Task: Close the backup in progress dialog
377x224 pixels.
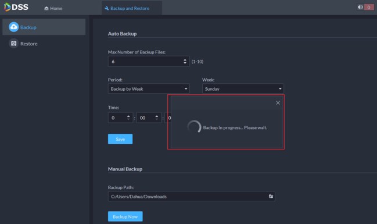Action: click(278, 103)
